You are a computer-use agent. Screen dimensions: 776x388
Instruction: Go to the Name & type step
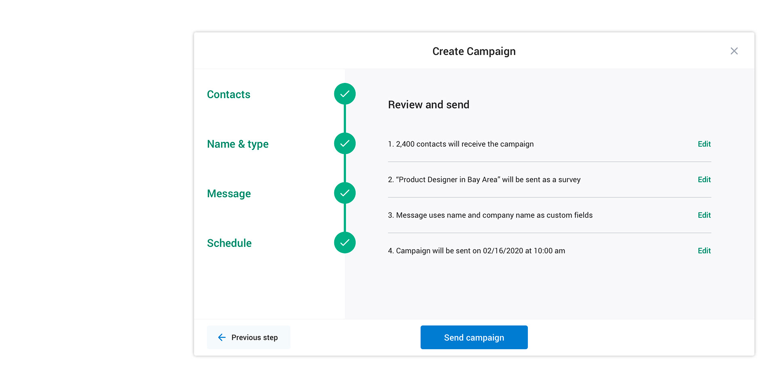(238, 144)
